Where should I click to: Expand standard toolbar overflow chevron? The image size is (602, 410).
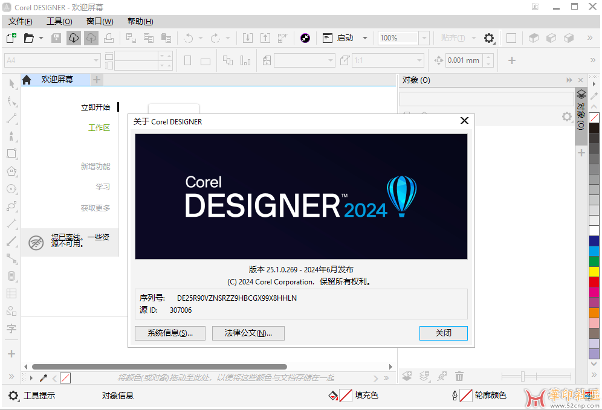(x=590, y=37)
